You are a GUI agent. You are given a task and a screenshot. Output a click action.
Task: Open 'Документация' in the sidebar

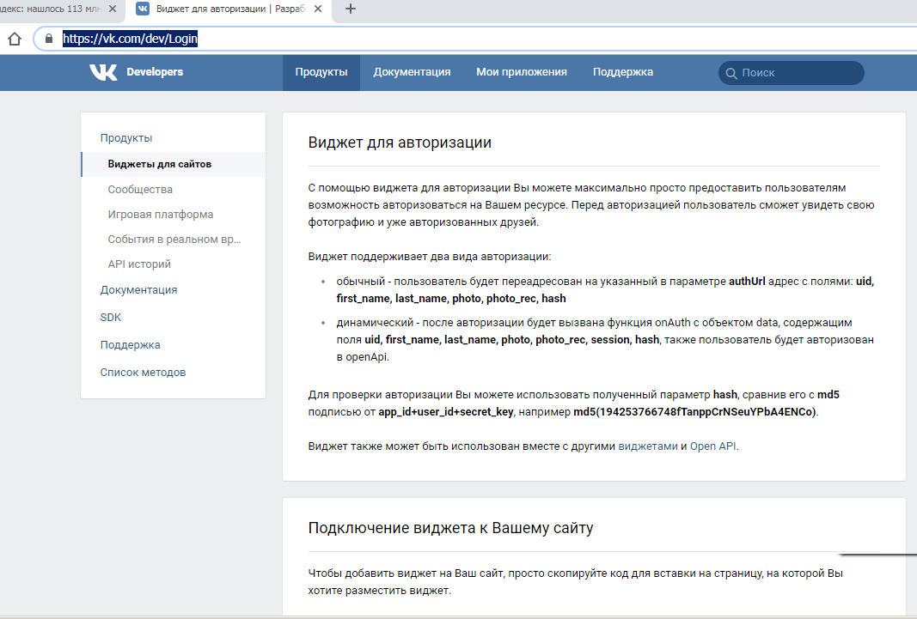(138, 289)
